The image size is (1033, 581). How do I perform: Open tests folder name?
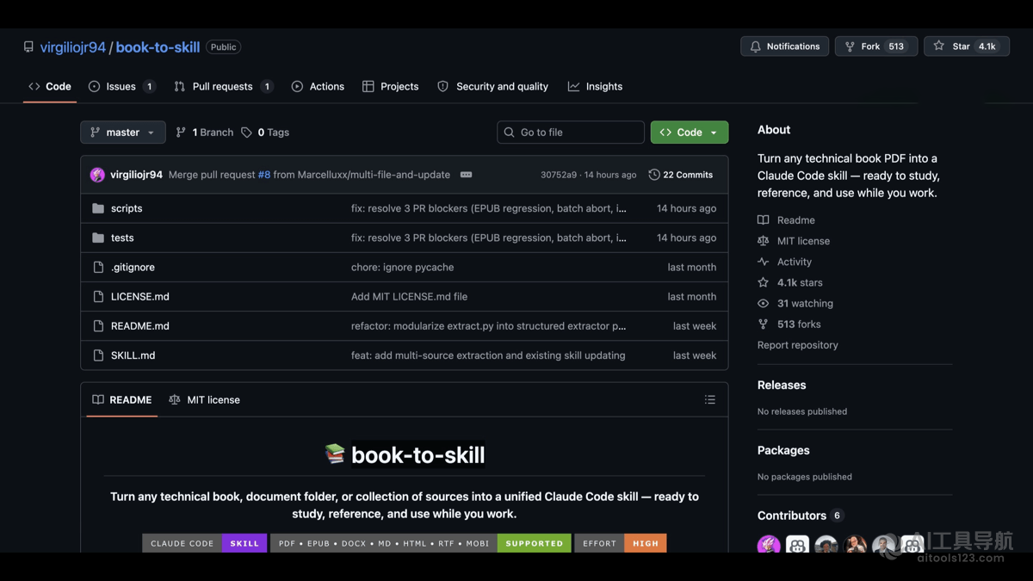click(122, 238)
